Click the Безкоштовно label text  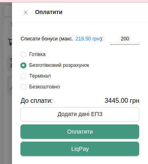coord(44,87)
